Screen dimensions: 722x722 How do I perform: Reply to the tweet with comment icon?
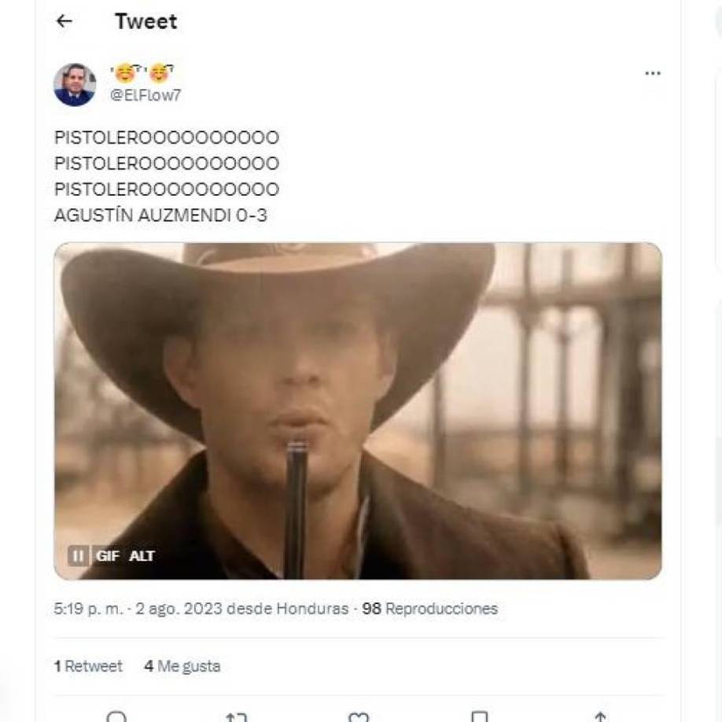116,717
